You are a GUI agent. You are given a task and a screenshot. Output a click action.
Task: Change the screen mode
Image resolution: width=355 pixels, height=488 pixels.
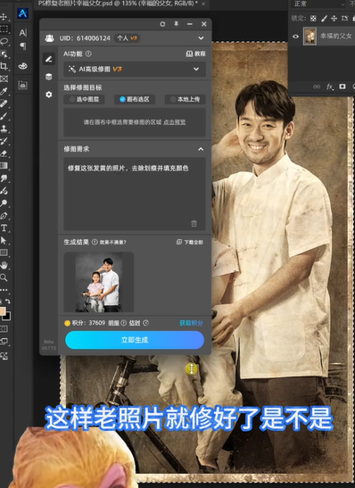click(x=4, y=342)
